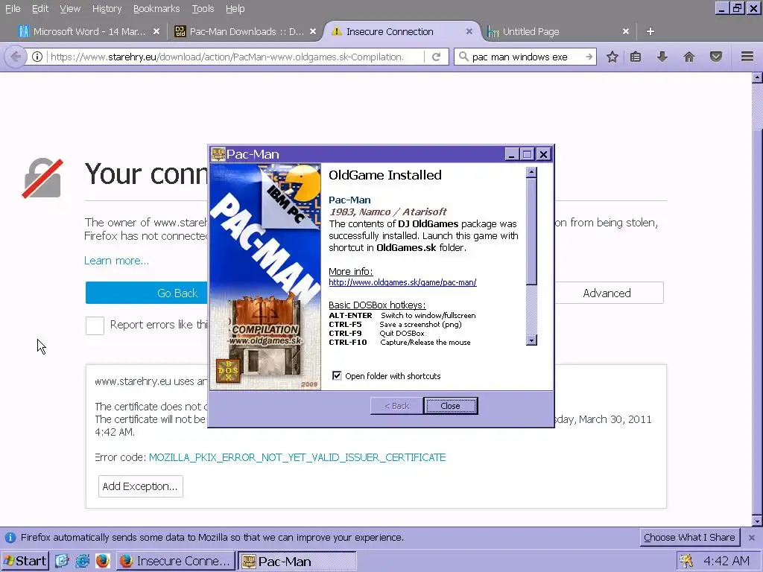This screenshot has width=763, height=572.
Task: Click the Firefox back arrow button
Action: pos(16,57)
